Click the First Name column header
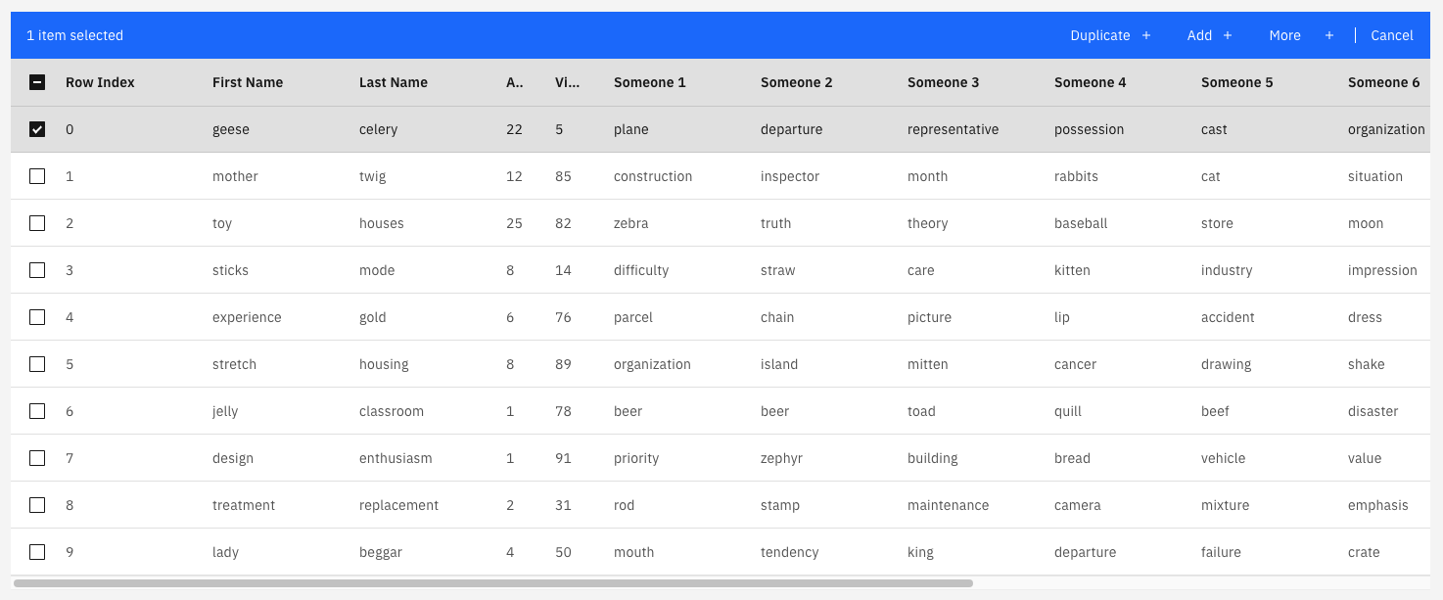 coord(247,82)
